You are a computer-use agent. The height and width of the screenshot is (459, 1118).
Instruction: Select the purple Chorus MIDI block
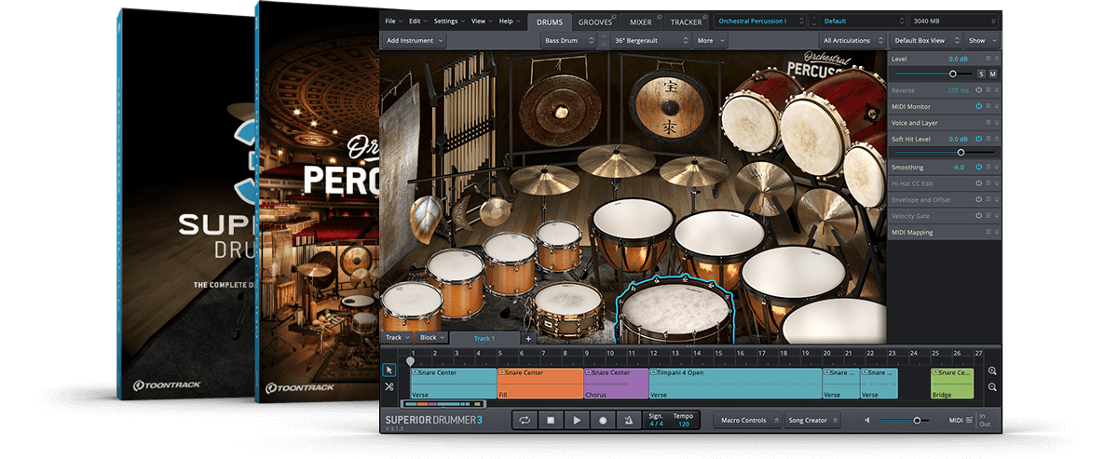click(x=616, y=383)
